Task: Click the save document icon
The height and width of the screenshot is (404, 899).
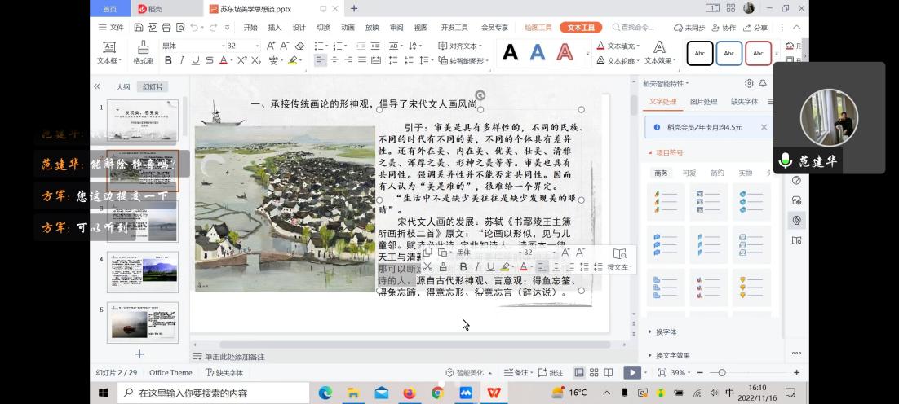Action: coord(138,28)
